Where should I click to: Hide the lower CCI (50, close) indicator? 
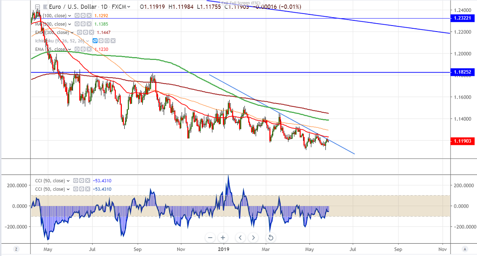76,189
